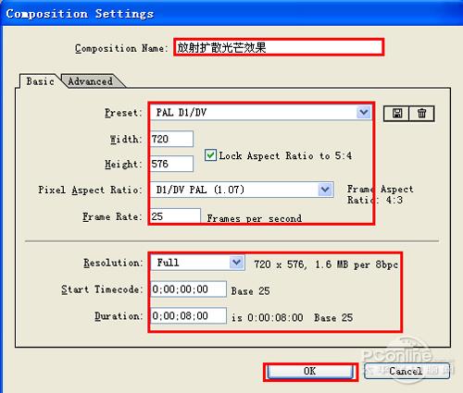The height and width of the screenshot is (393, 463).
Task: Click the Composition Settings title bar
Action: pyautogui.click(x=231, y=13)
